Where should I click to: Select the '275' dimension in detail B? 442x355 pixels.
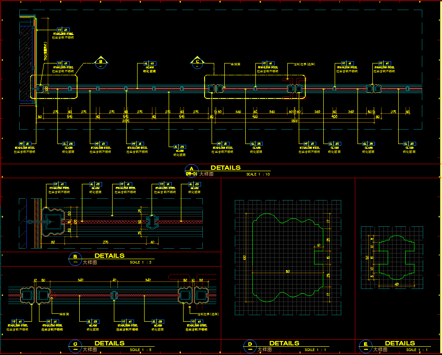(106, 242)
